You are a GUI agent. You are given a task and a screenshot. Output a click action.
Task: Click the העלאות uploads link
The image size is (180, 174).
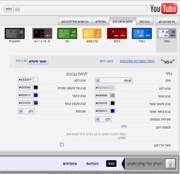93,163
